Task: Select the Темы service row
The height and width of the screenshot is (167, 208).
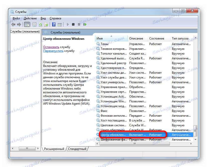Action: 144,44
